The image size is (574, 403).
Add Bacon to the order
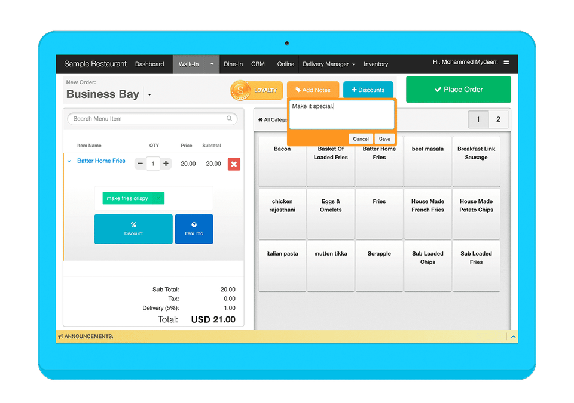click(x=282, y=161)
